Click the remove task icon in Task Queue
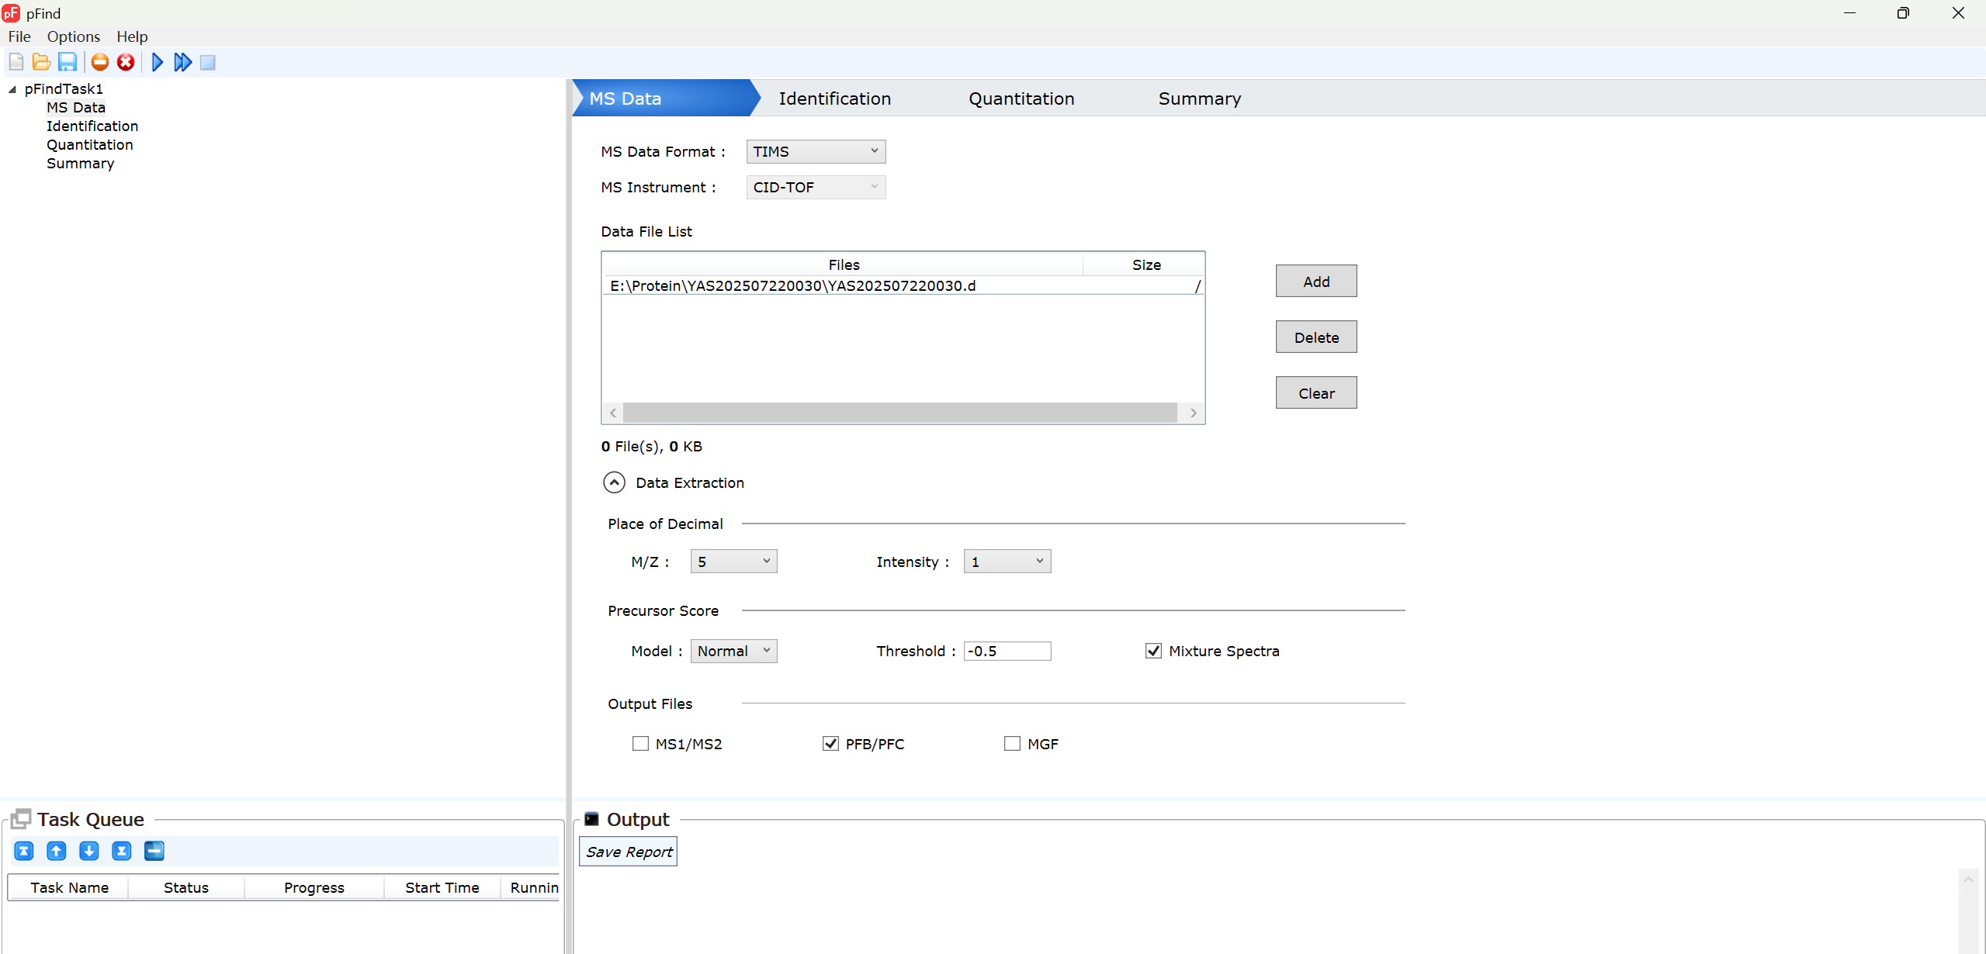 coord(154,851)
